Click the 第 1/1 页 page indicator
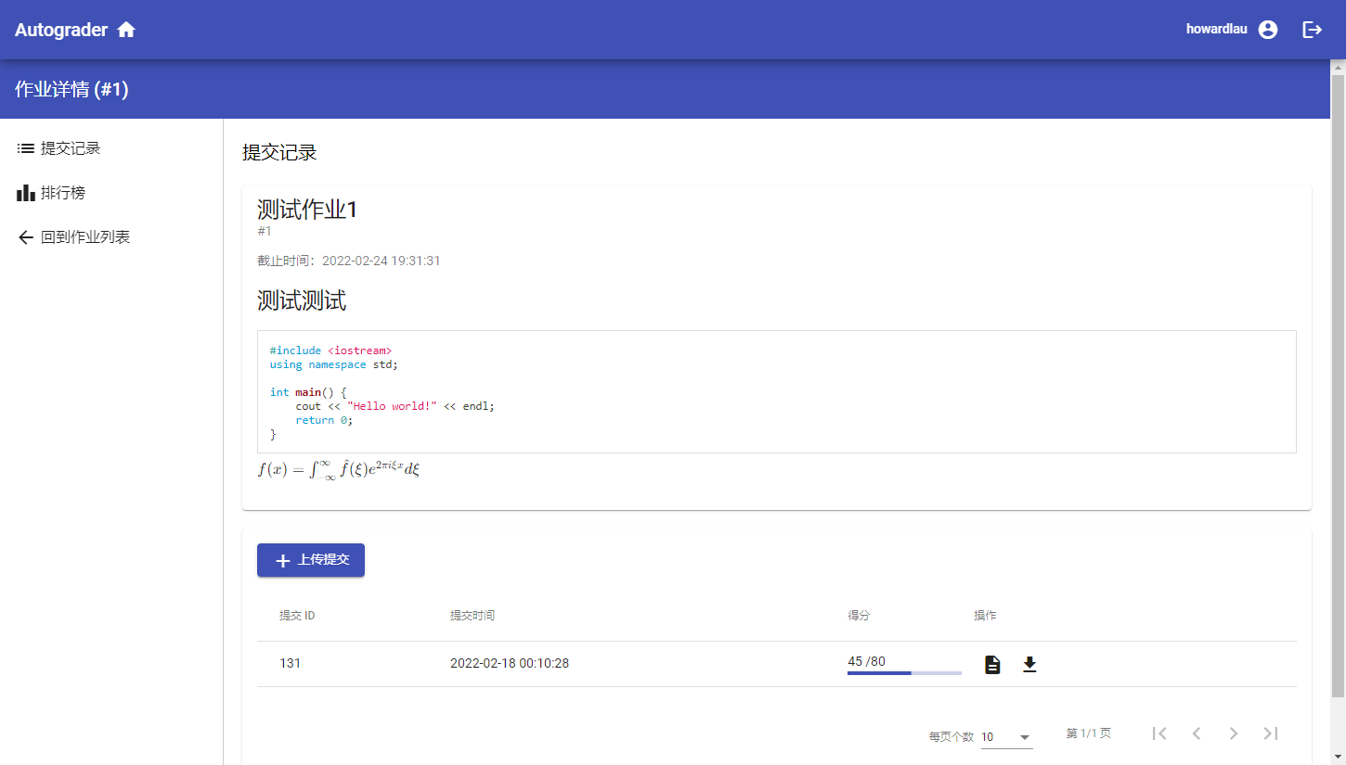This screenshot has width=1346, height=765. (x=1089, y=733)
